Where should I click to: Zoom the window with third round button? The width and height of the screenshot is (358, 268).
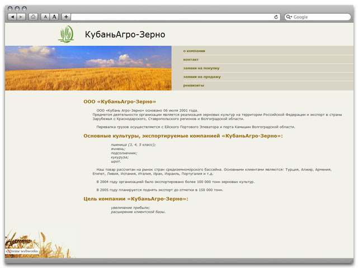pyautogui.click(x=24, y=9)
